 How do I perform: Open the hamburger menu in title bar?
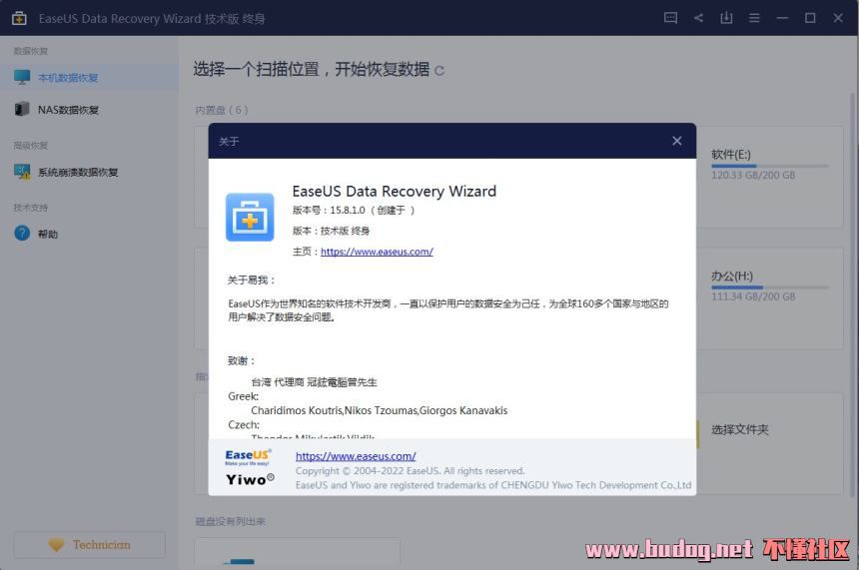tap(754, 18)
